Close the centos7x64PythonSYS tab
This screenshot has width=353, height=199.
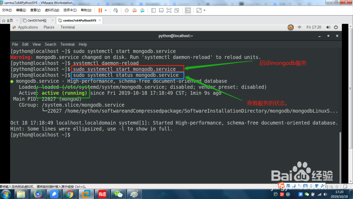point(100,20)
